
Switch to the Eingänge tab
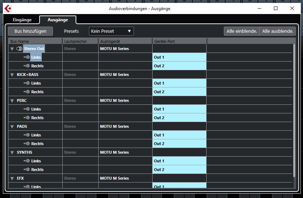[22, 20]
